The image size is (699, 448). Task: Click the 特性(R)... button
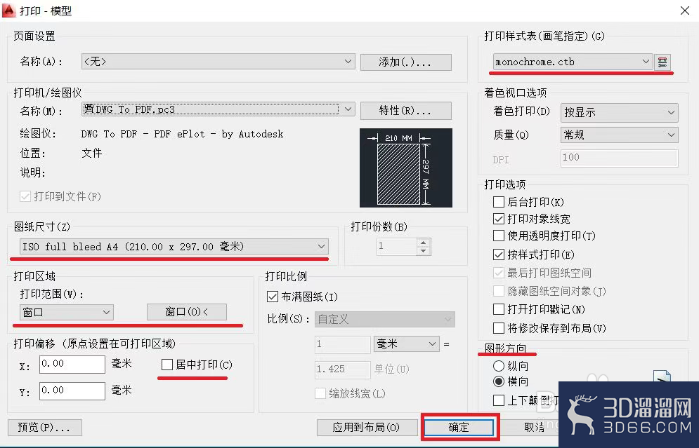coord(405,111)
